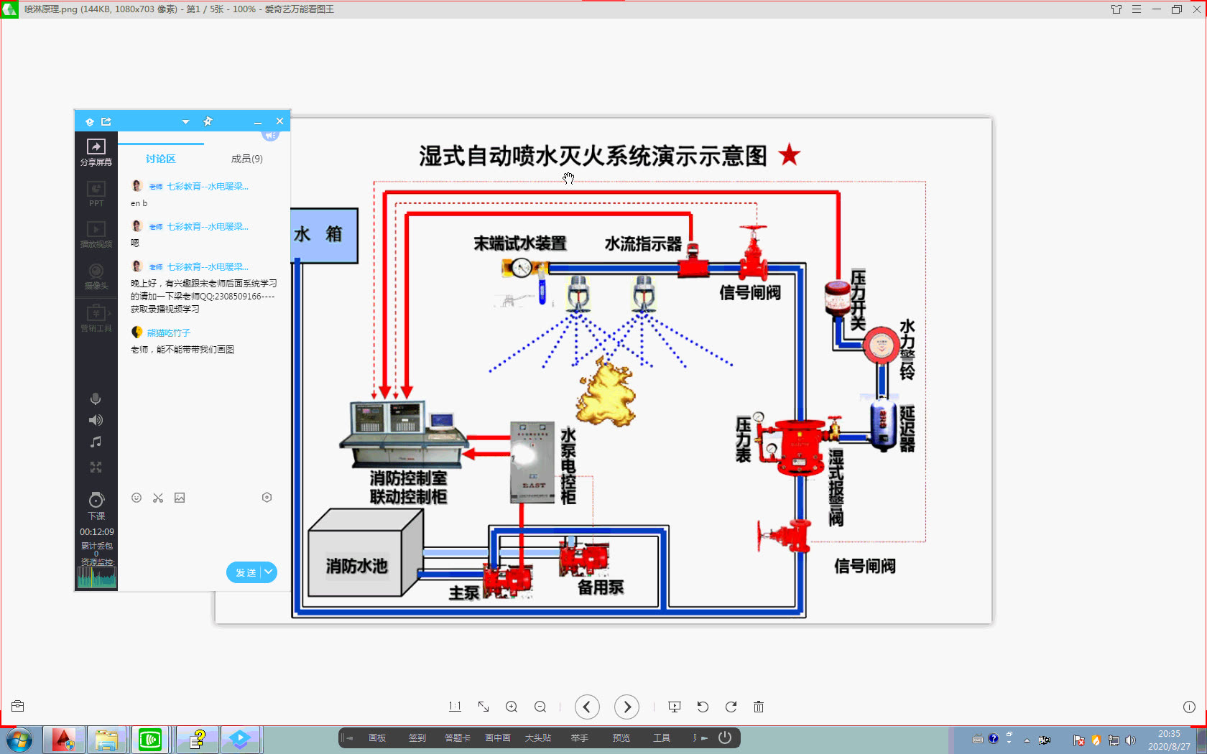Screen dimensions: 1207x754
Task: Click the scissors screenshot icon in the chat
Action: click(158, 498)
